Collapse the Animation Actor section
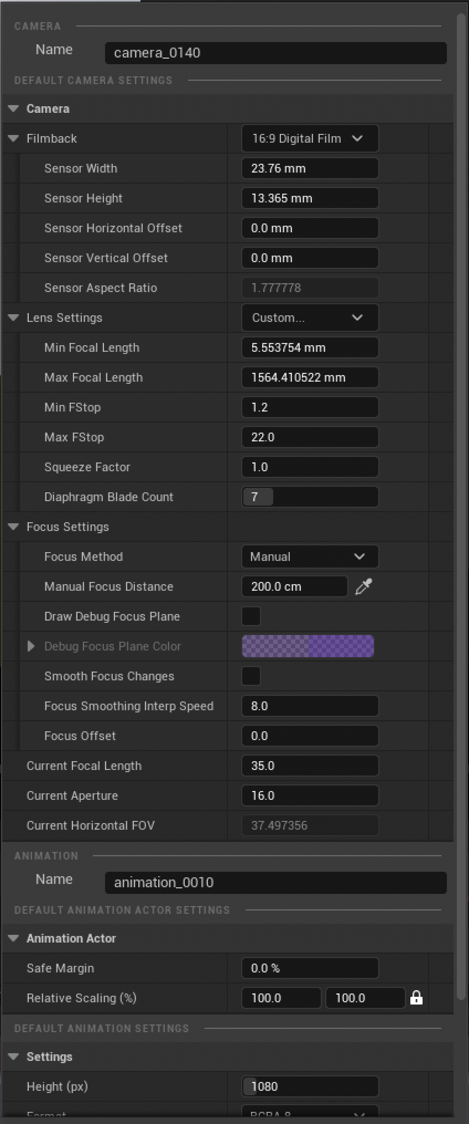Image resolution: width=469 pixels, height=1124 pixels. pyautogui.click(x=14, y=939)
